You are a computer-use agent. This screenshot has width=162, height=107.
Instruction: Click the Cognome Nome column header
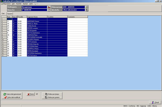(37, 17)
